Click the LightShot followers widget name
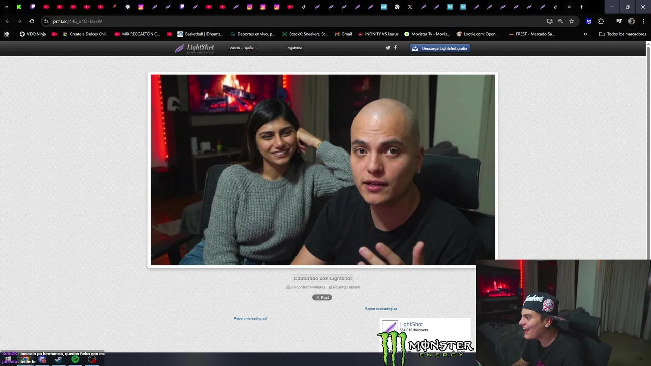 (x=411, y=324)
